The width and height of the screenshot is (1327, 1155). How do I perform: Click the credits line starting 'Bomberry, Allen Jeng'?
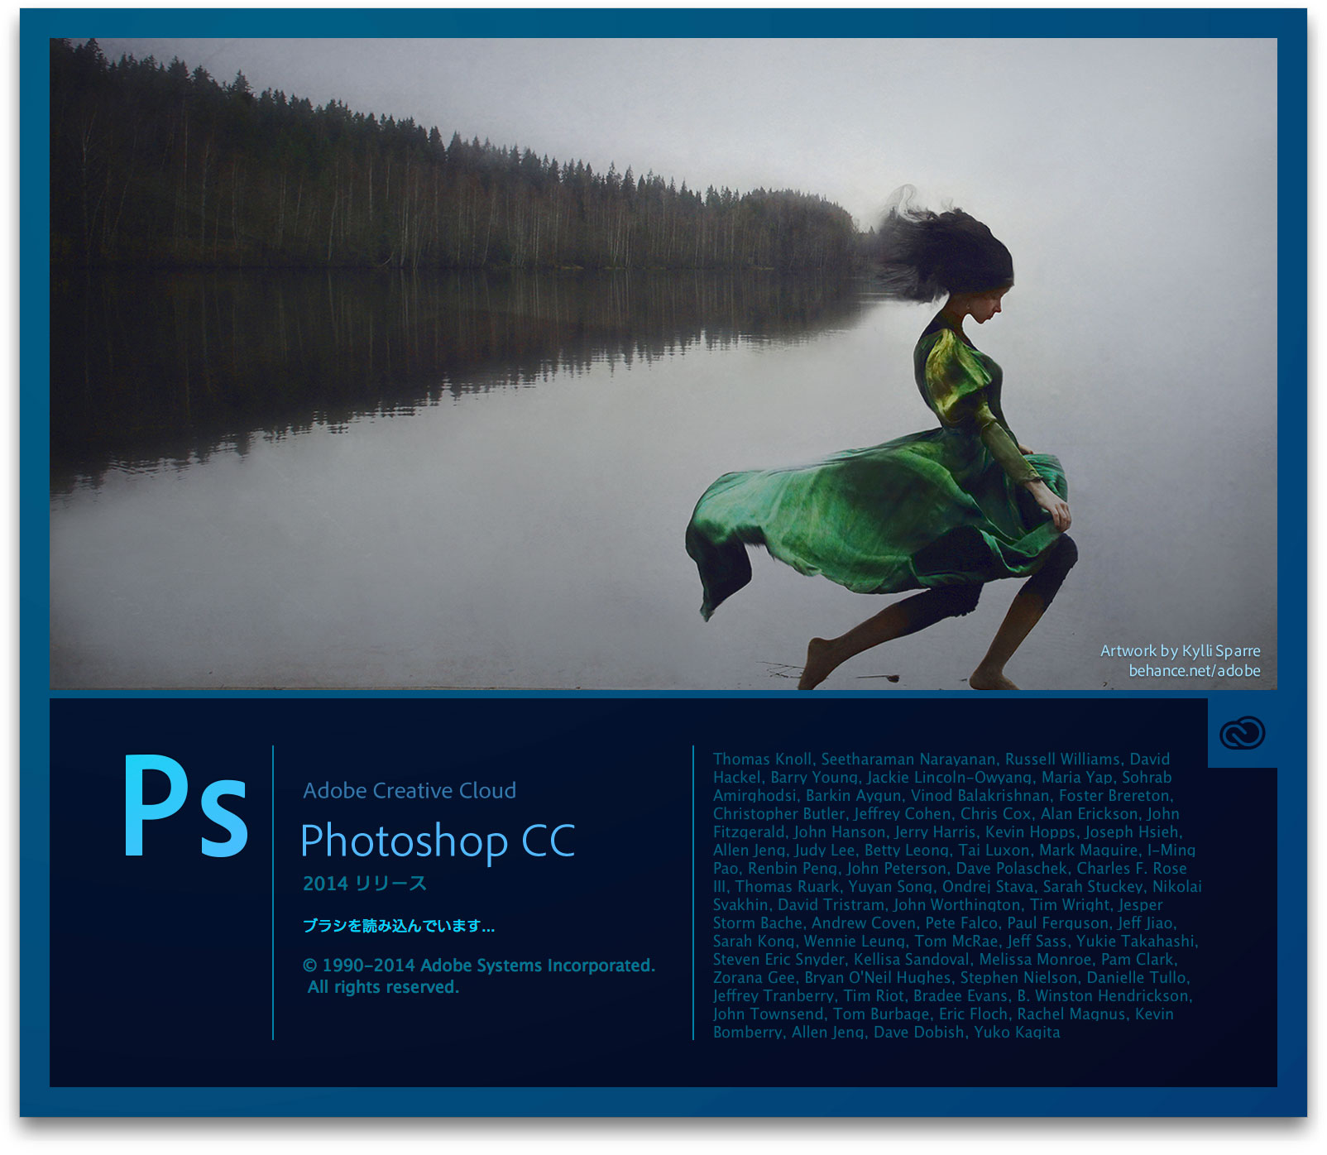coord(887,1033)
